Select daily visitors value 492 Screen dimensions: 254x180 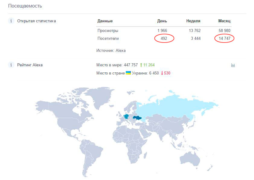(164, 38)
